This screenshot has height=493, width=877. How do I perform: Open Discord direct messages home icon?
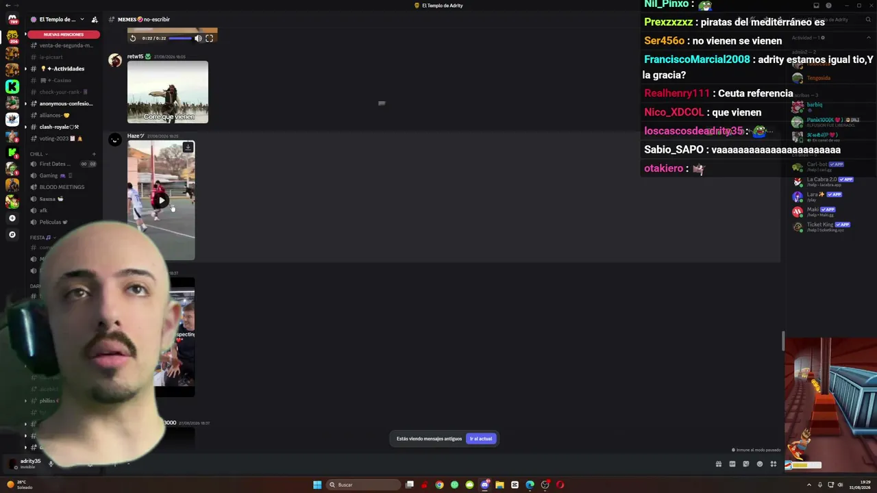click(12, 19)
